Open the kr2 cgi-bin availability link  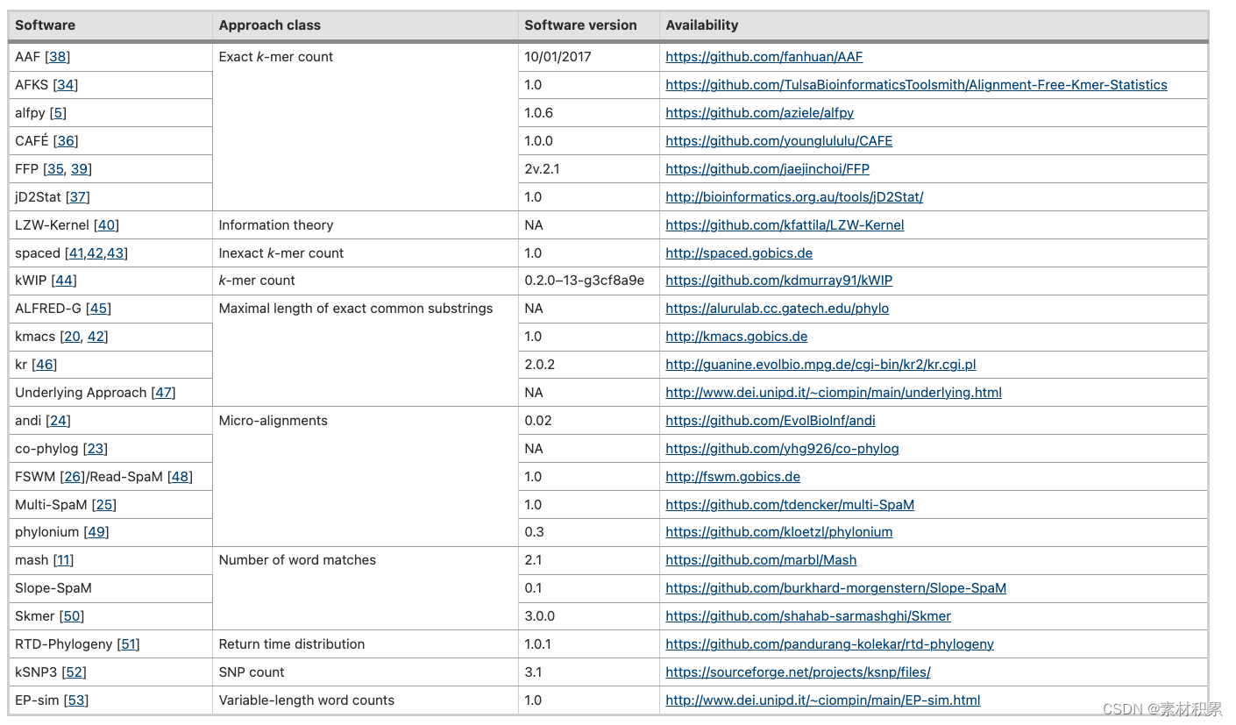pyautogui.click(x=820, y=364)
